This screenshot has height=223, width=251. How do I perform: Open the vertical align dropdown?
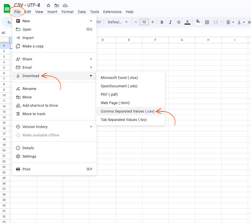tap(241, 22)
